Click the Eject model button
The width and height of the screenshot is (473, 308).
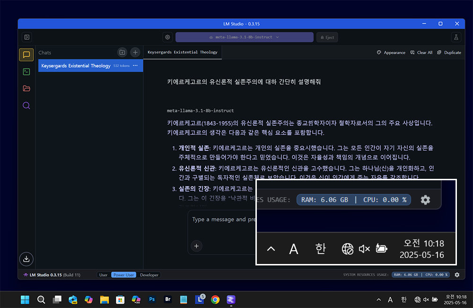coord(327,37)
